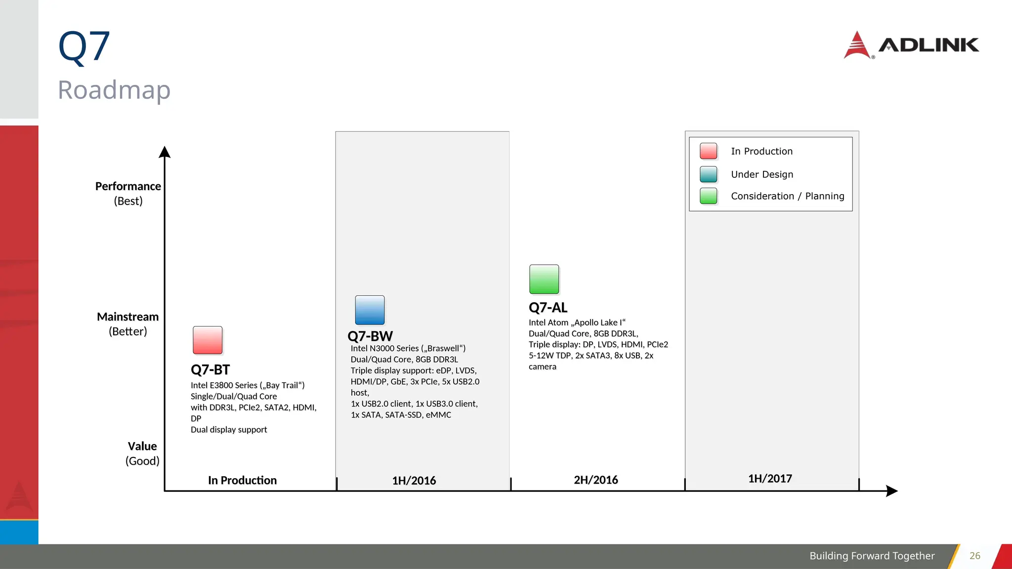Click the red In Production legend swatch
This screenshot has height=569, width=1012.
click(x=708, y=151)
